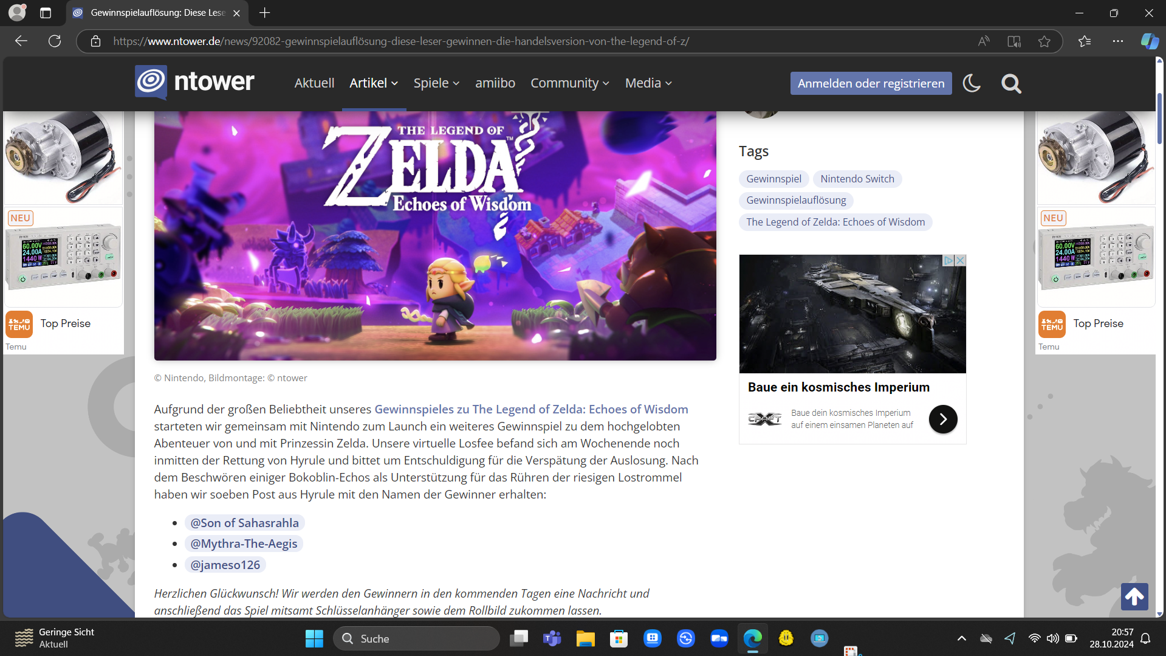This screenshot has width=1166, height=656.
Task: Open the site search magnifier
Action: (1011, 83)
